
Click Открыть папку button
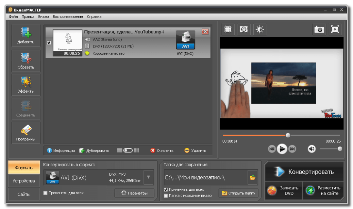pos(239,193)
